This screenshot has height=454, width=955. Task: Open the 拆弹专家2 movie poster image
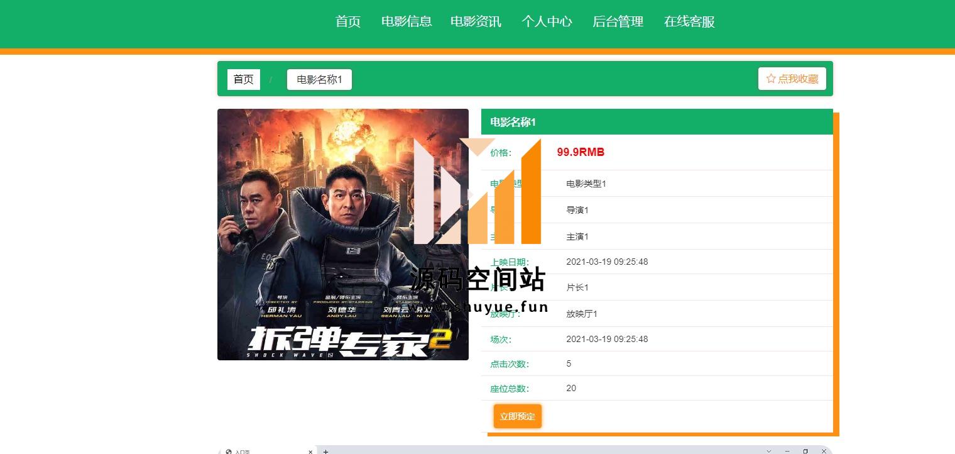343,235
